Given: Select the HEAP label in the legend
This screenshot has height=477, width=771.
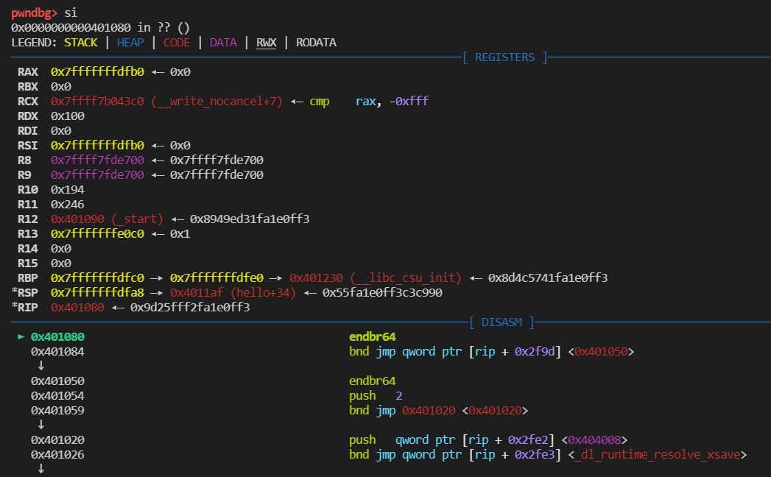Looking at the screenshot, I should point(130,43).
